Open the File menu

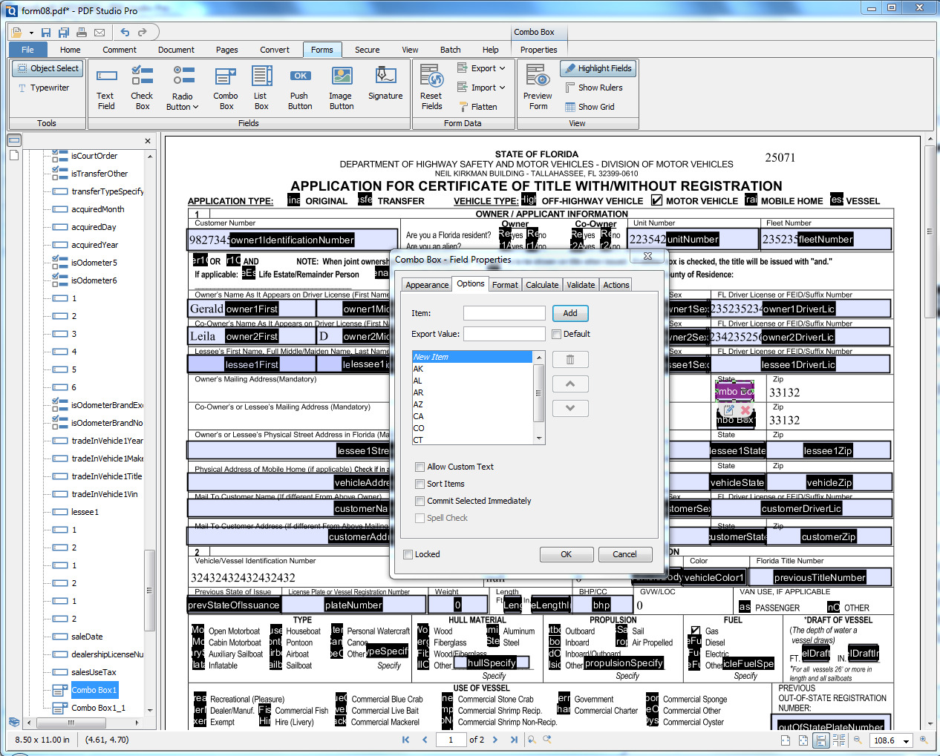coord(27,50)
